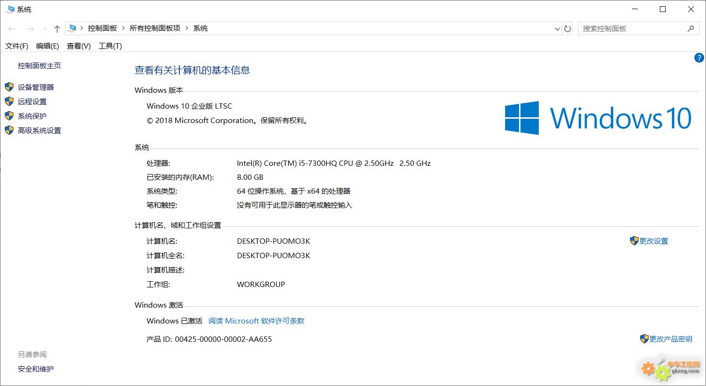Screen dimensions: 706x386
Task: Click 更改设置 link
Action: click(654, 241)
